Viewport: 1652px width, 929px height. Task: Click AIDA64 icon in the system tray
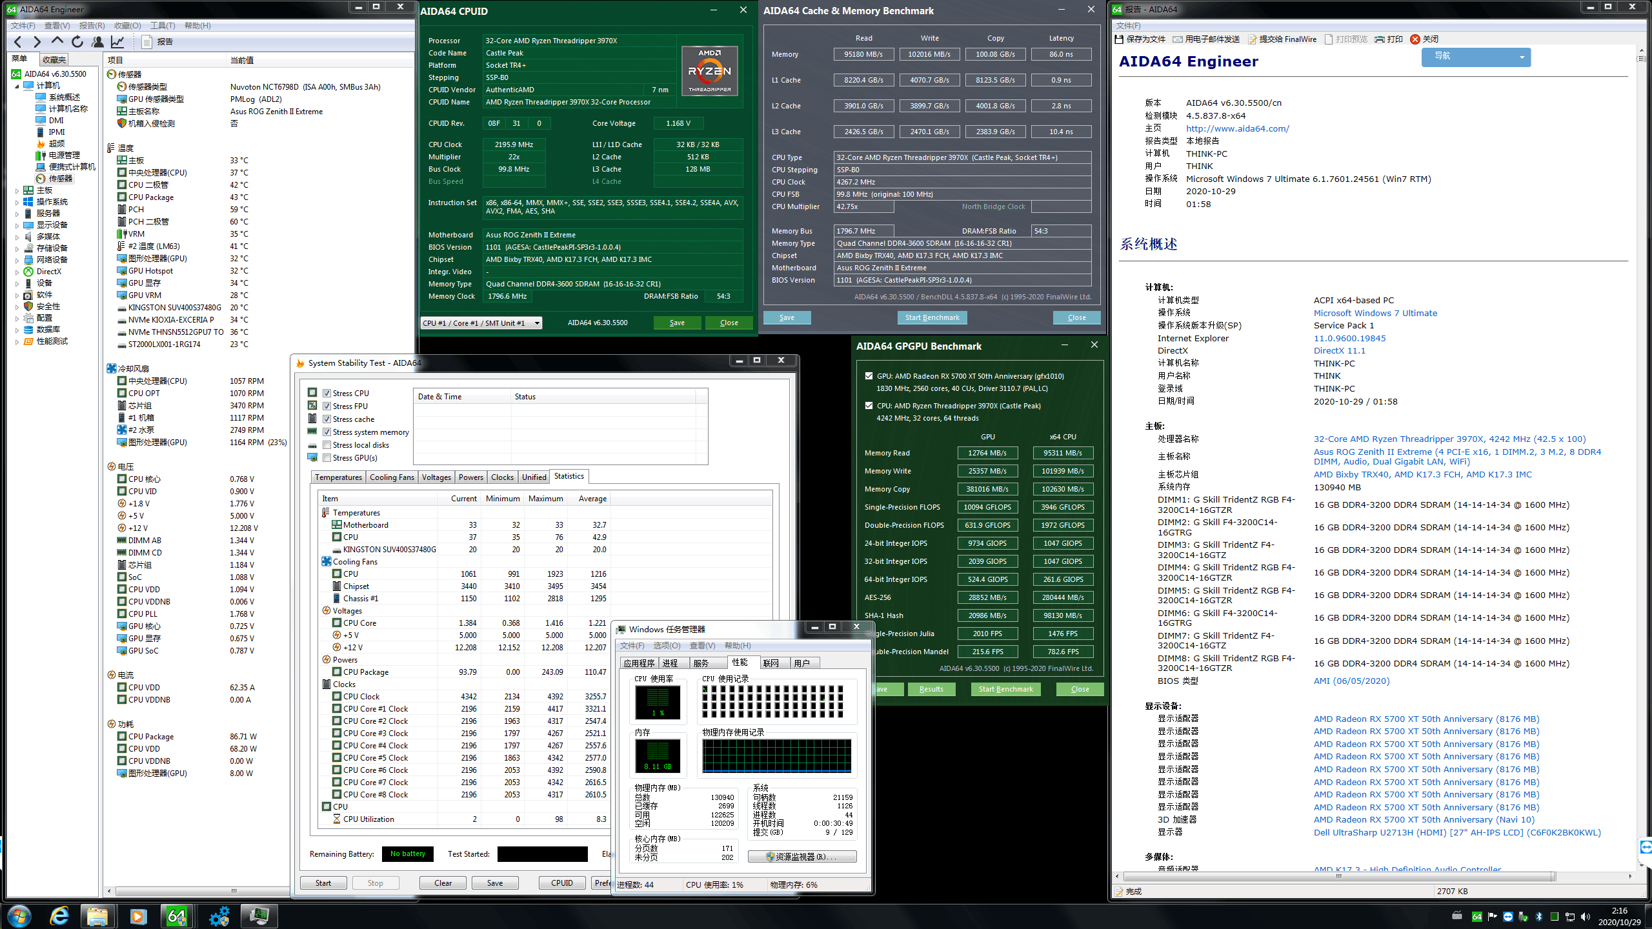coord(1476,917)
